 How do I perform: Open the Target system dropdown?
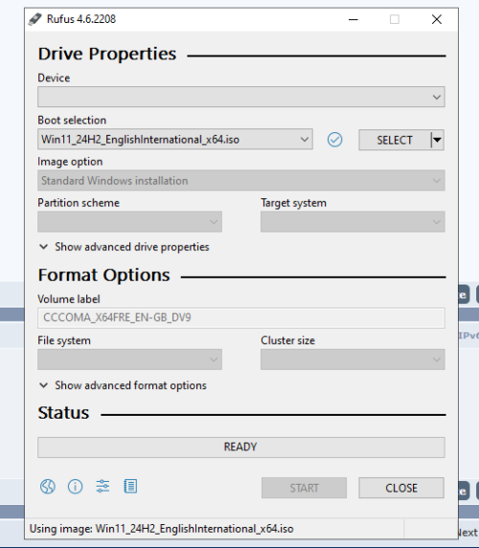coord(353,221)
